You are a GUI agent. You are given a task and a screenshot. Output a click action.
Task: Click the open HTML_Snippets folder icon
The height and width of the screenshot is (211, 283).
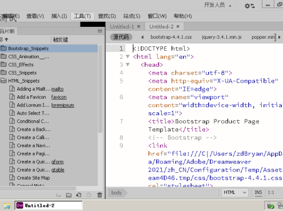pyautogui.click(x=3, y=80)
